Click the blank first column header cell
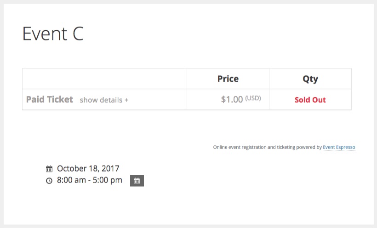 [104, 79]
